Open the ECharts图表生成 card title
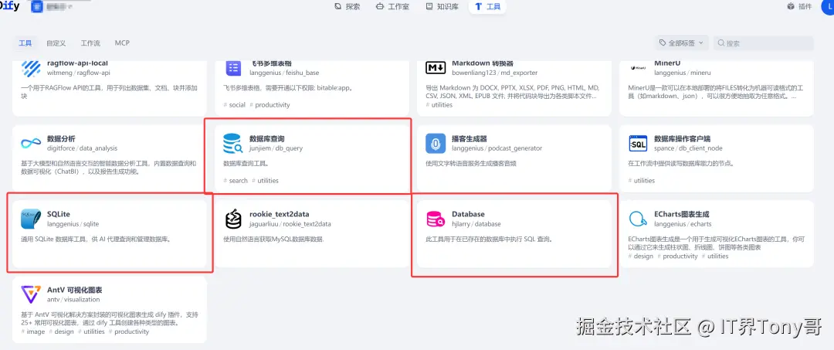This screenshot has width=834, height=350. 682,214
